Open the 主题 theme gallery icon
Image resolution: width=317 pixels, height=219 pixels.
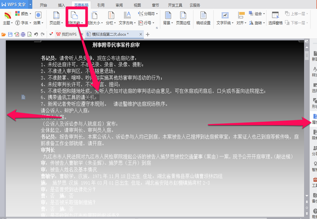[x=8, y=16]
